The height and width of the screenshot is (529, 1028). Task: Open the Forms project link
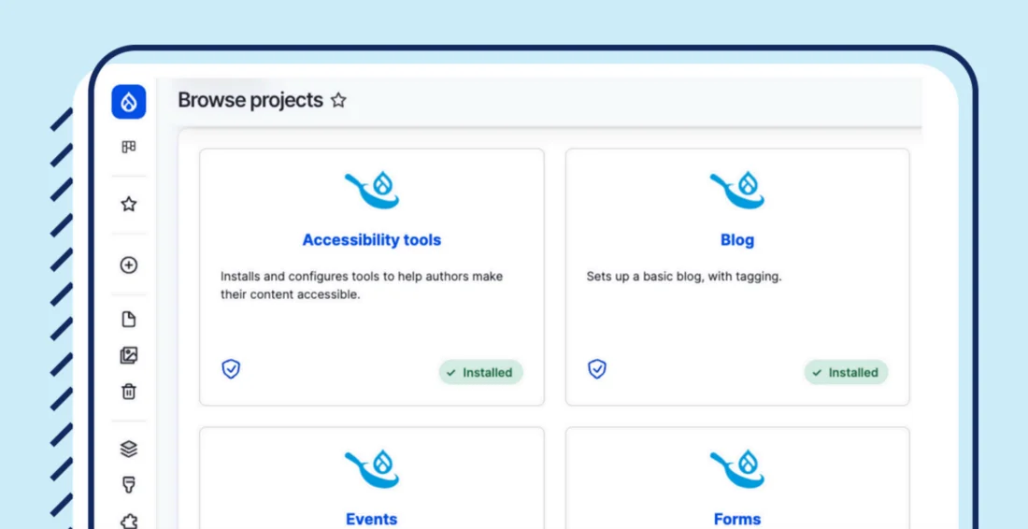[736, 519]
